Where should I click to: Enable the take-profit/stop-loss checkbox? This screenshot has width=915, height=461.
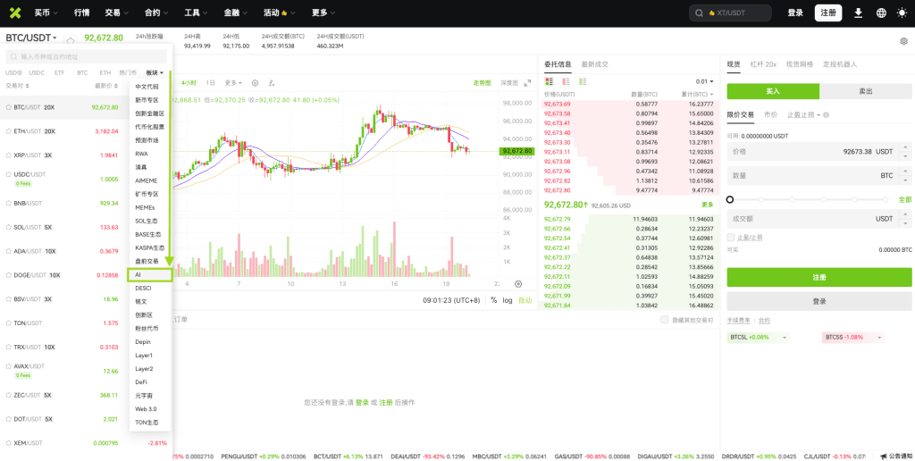point(731,238)
